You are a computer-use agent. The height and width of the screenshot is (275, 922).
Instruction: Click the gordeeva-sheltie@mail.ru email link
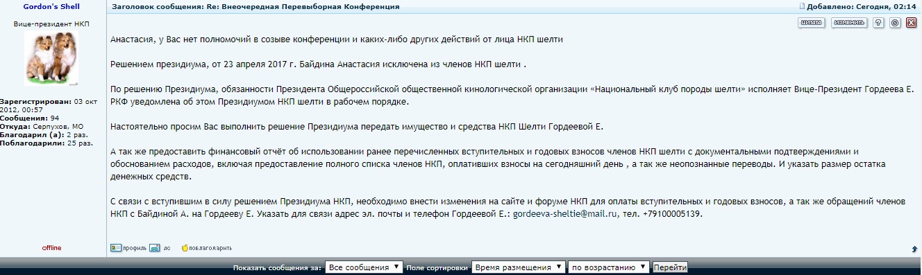pos(565,214)
